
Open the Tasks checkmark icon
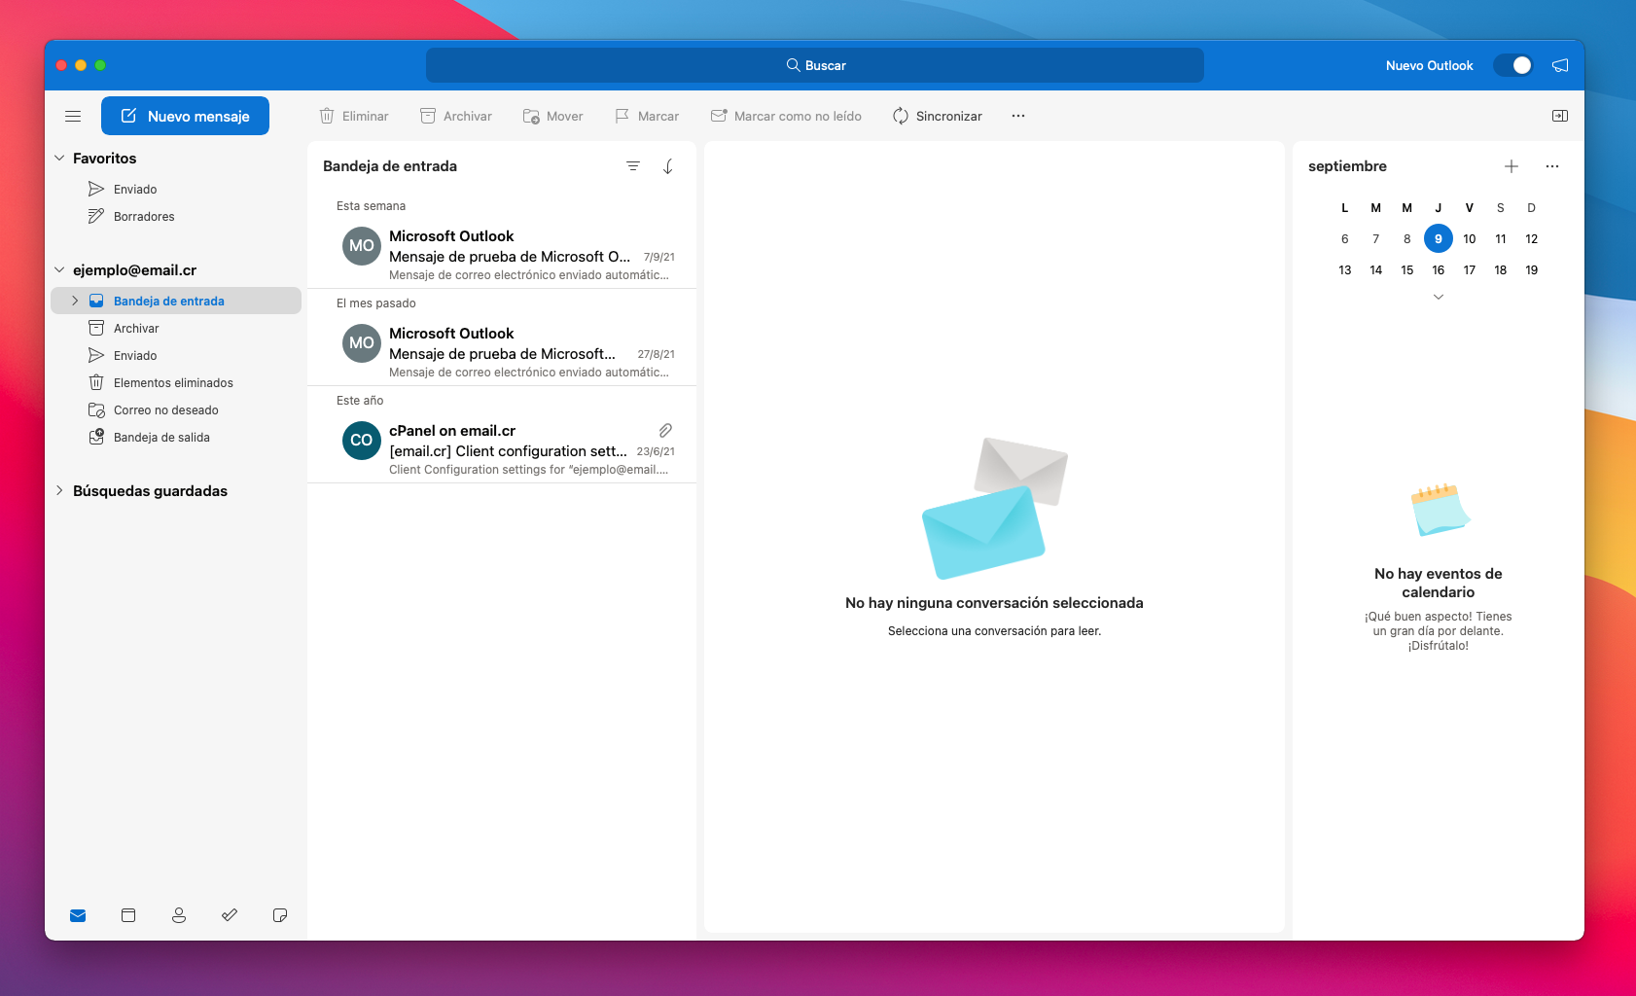pos(230,915)
